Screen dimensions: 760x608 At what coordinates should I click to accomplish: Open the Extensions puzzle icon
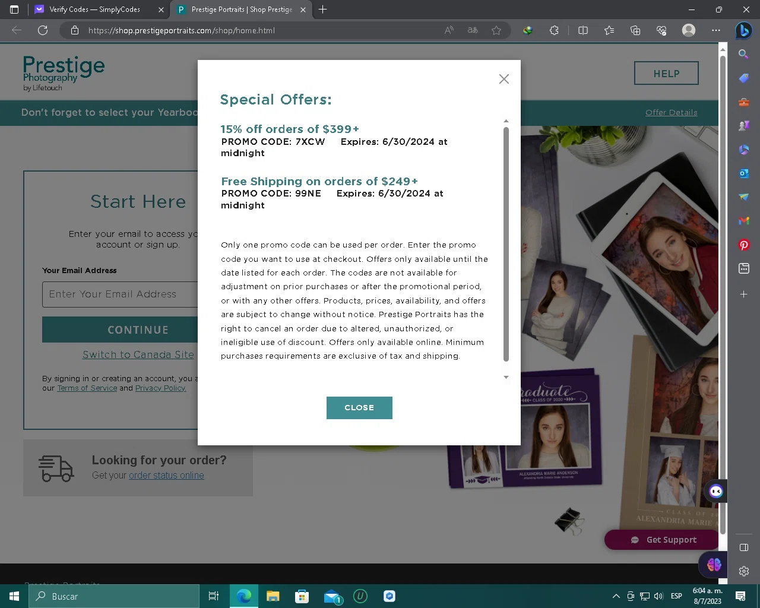555,30
